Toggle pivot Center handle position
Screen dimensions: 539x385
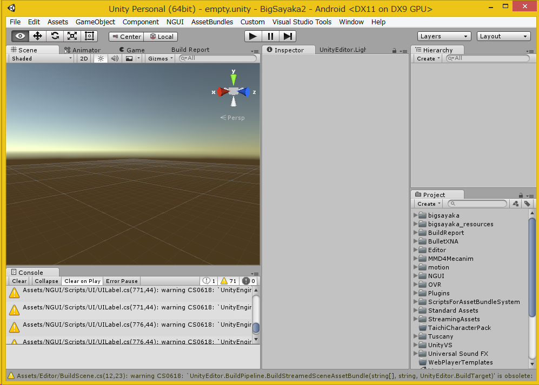[x=127, y=36]
